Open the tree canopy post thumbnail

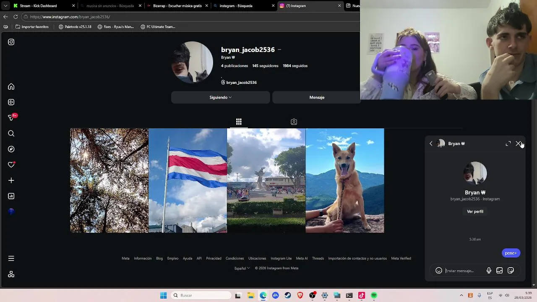109,180
